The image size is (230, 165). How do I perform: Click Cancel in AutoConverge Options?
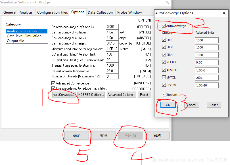tap(191, 105)
